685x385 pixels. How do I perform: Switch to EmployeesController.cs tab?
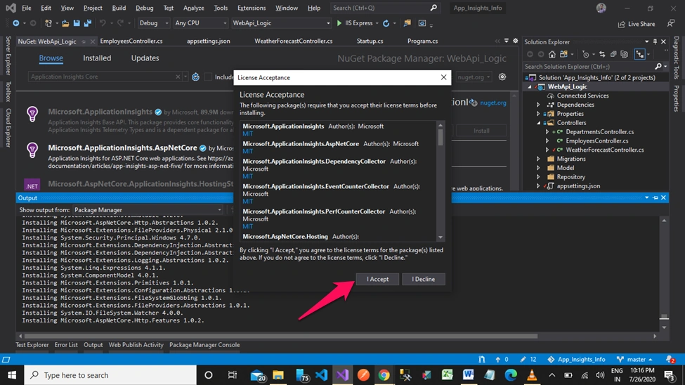click(x=131, y=41)
